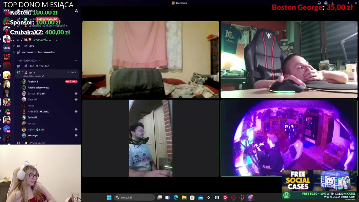The image size is (359, 202).
Task: Click the camera icon next to Bartus
Action: 76,94
